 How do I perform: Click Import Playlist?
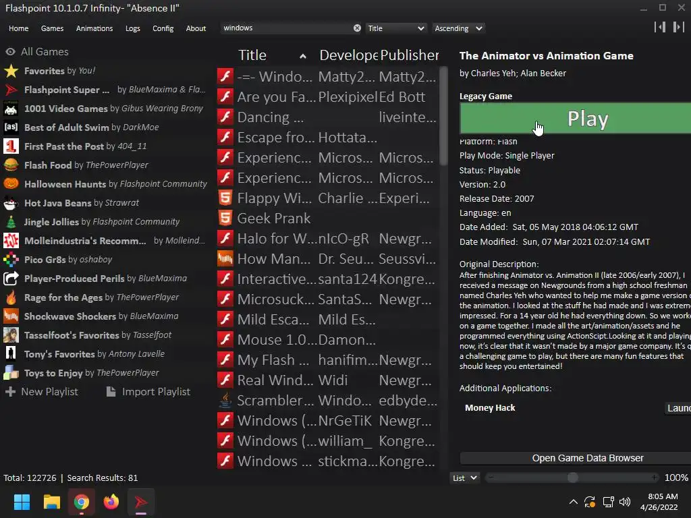tap(148, 392)
